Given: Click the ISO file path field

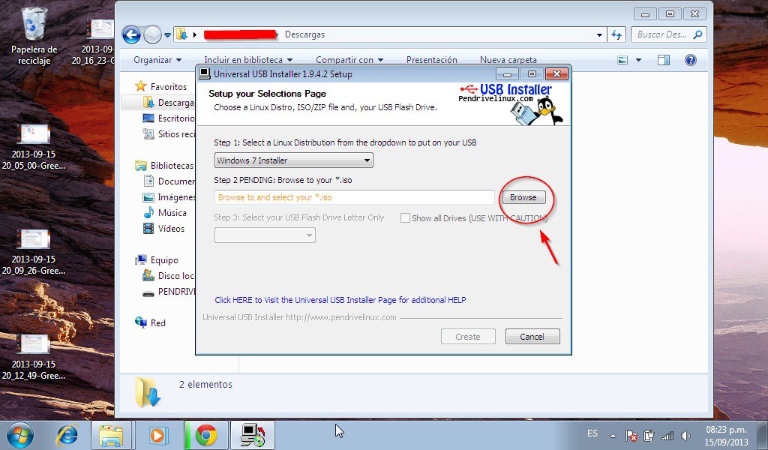Looking at the screenshot, I should click(354, 197).
